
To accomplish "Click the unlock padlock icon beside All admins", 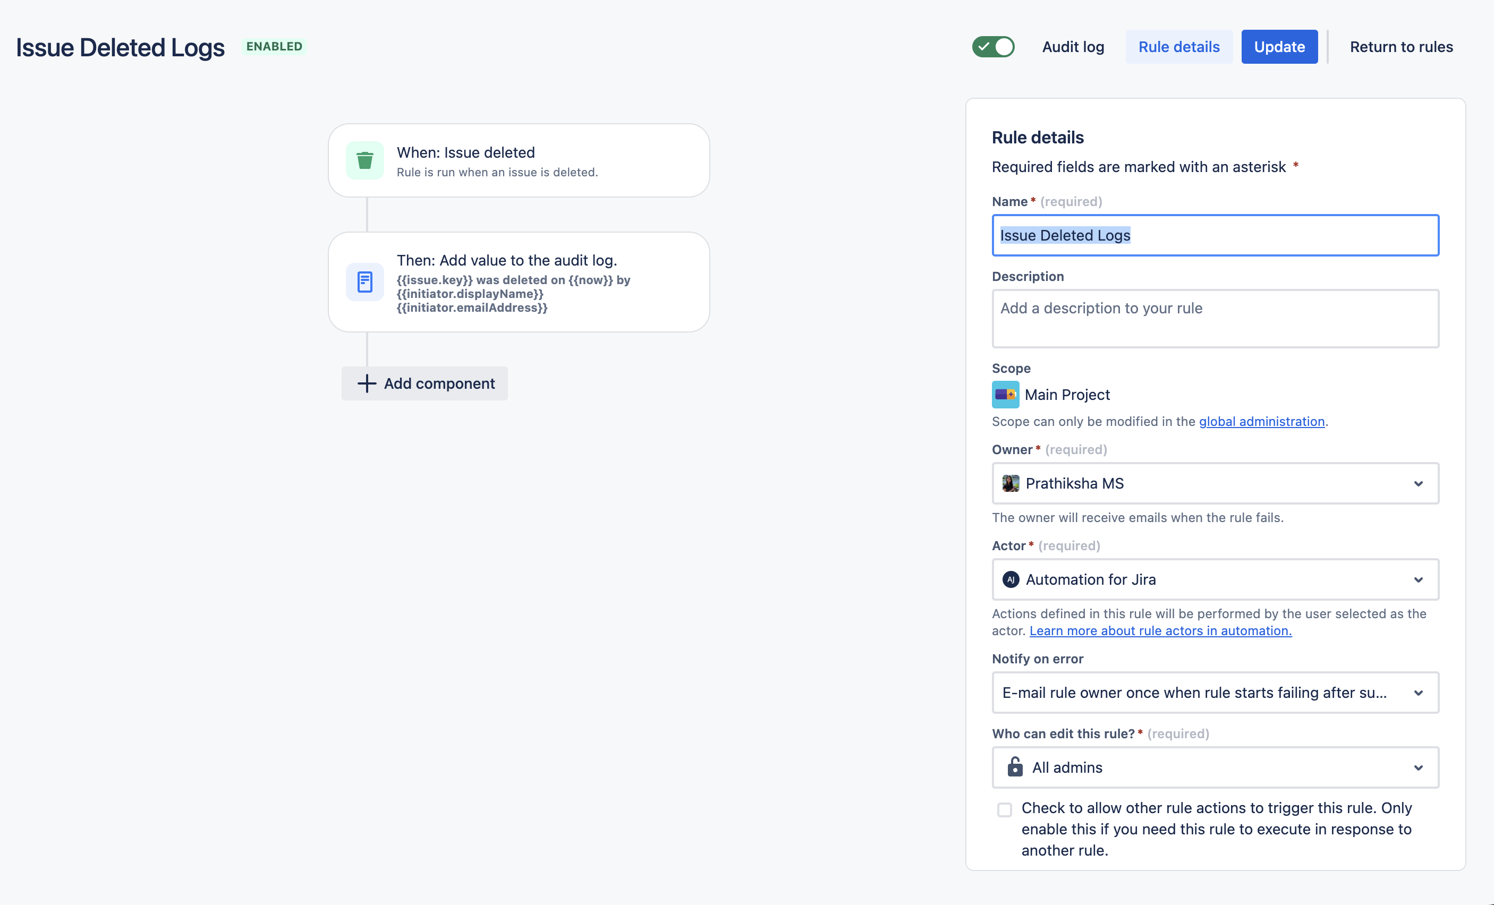I will click(x=1014, y=767).
